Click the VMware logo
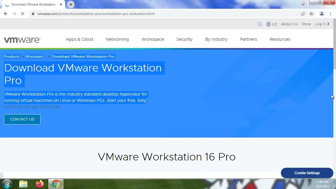 point(22,40)
